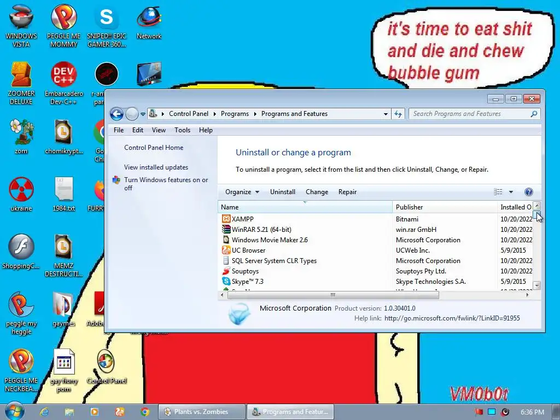Open Internet Explorer from taskbar
Viewport: 560px width, 420px height.
[44, 412]
